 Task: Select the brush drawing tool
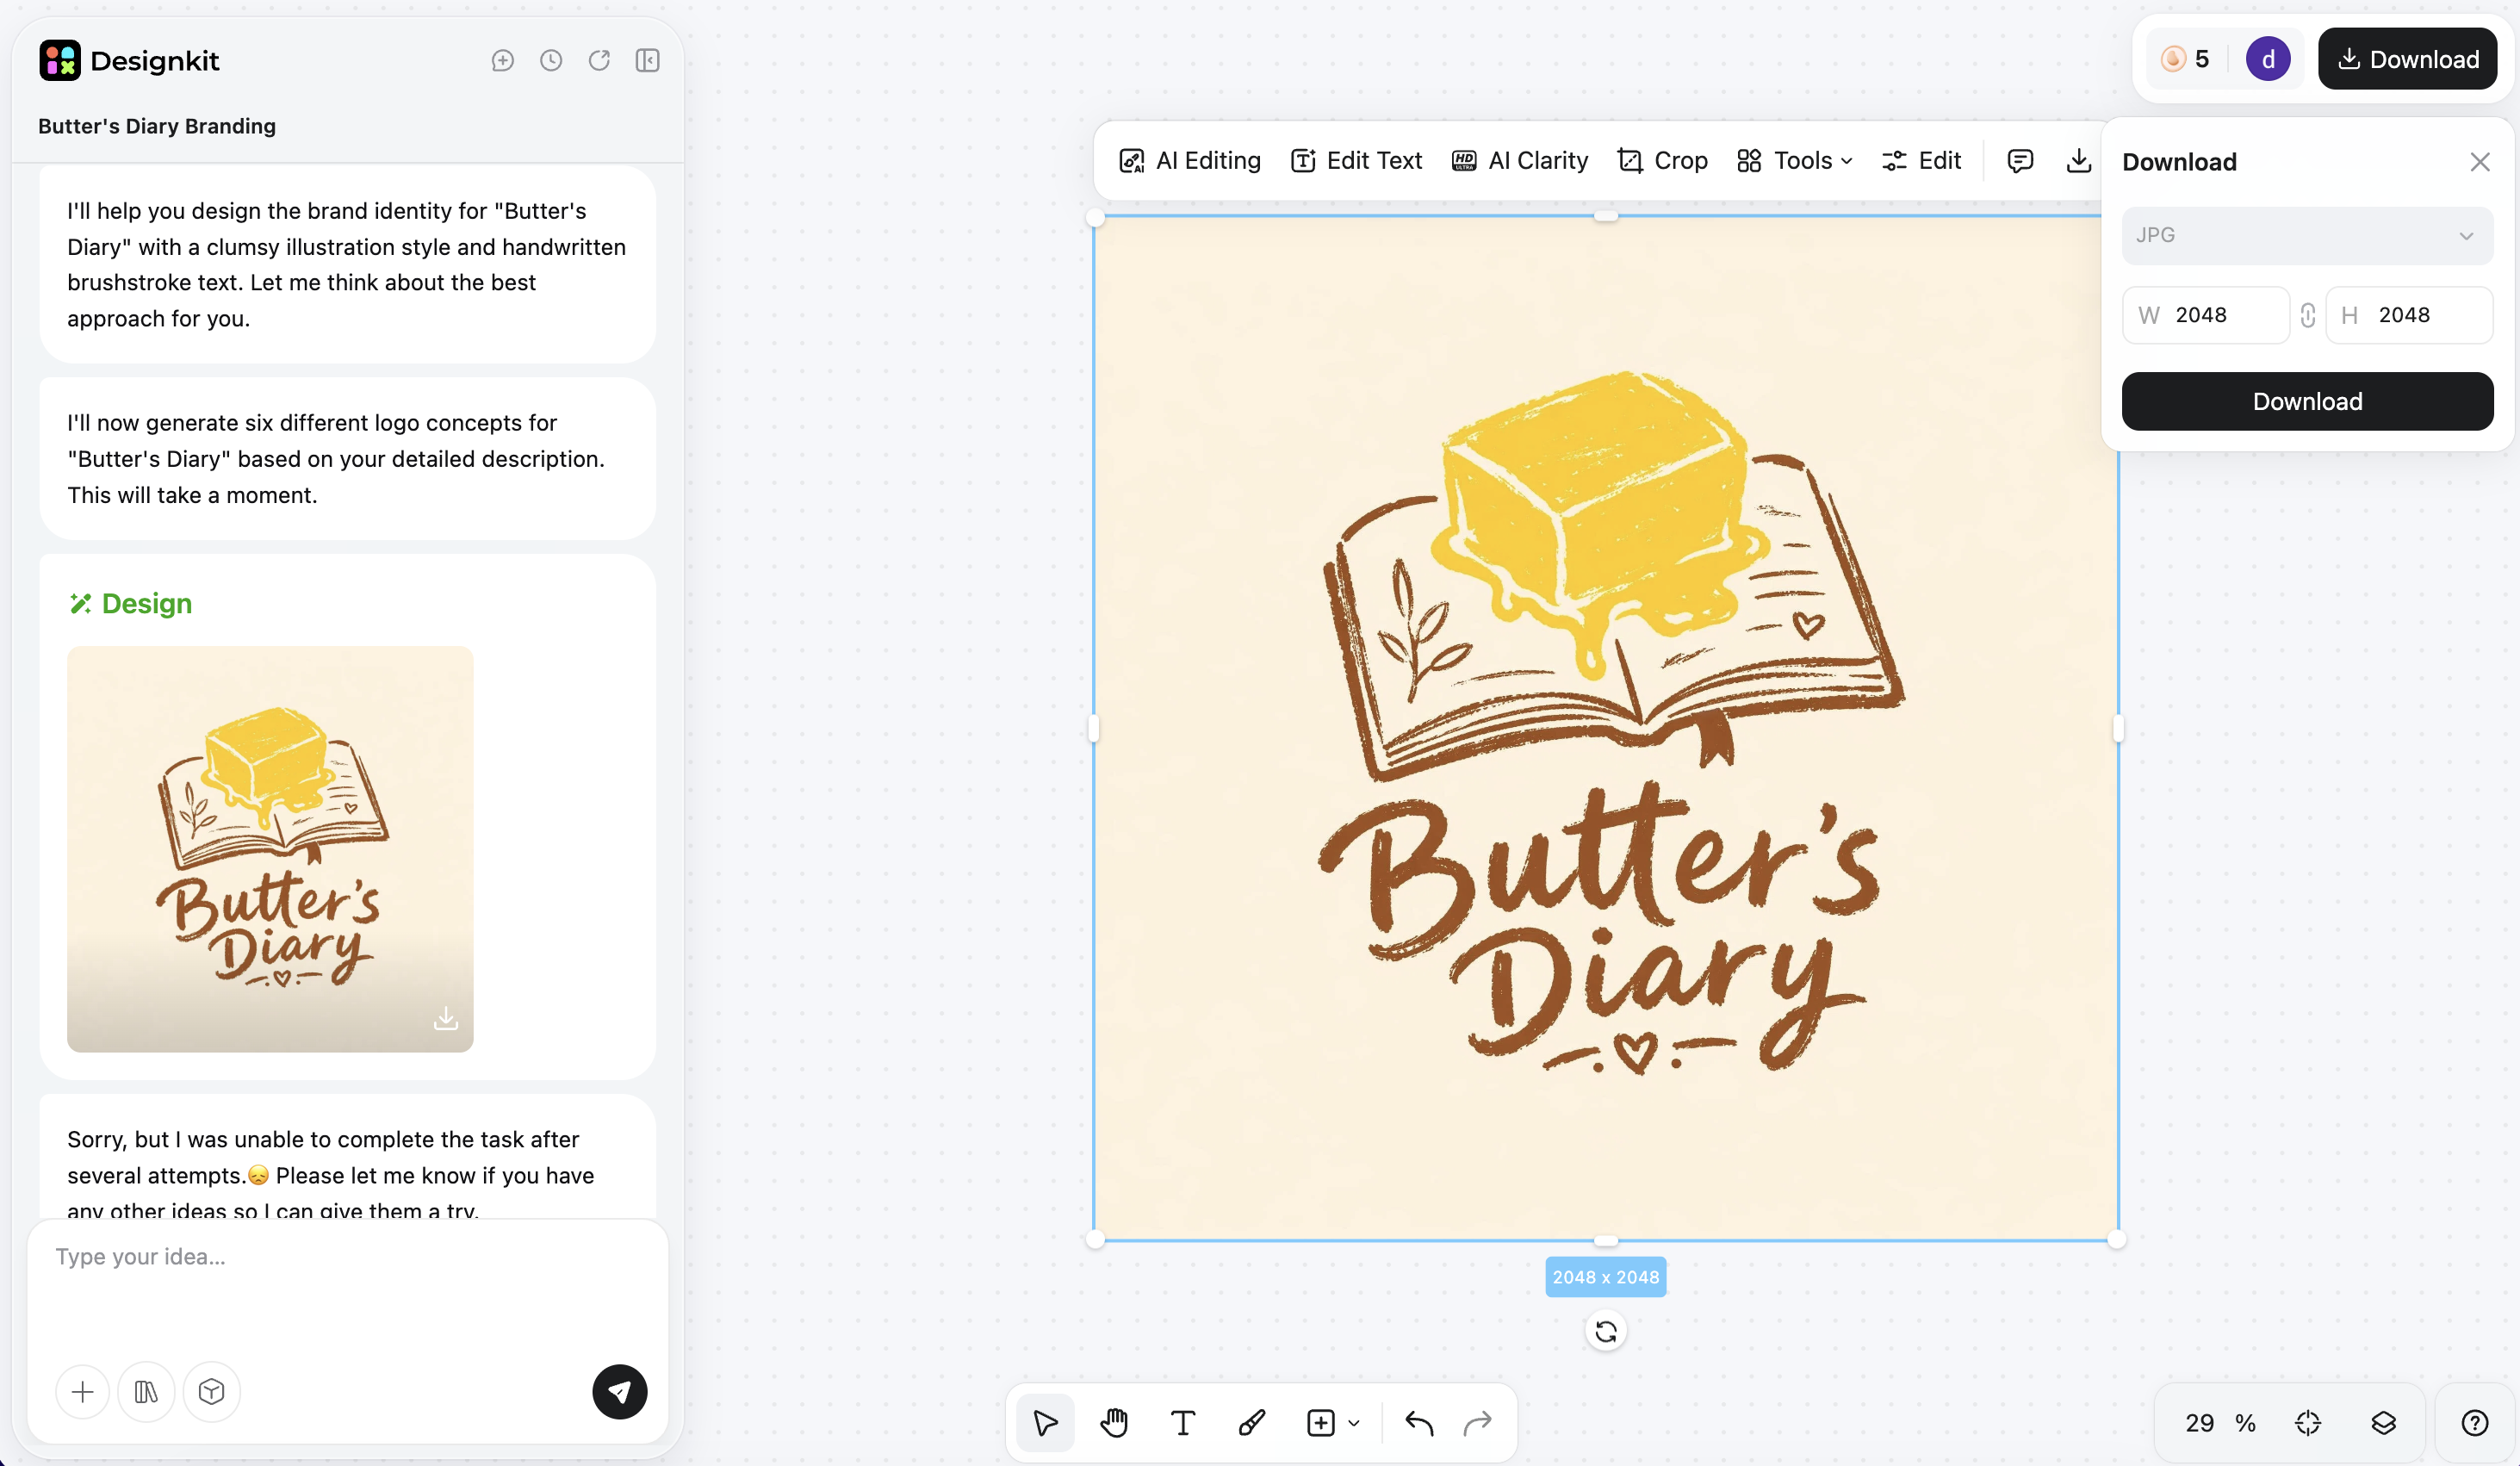click(x=1252, y=1422)
